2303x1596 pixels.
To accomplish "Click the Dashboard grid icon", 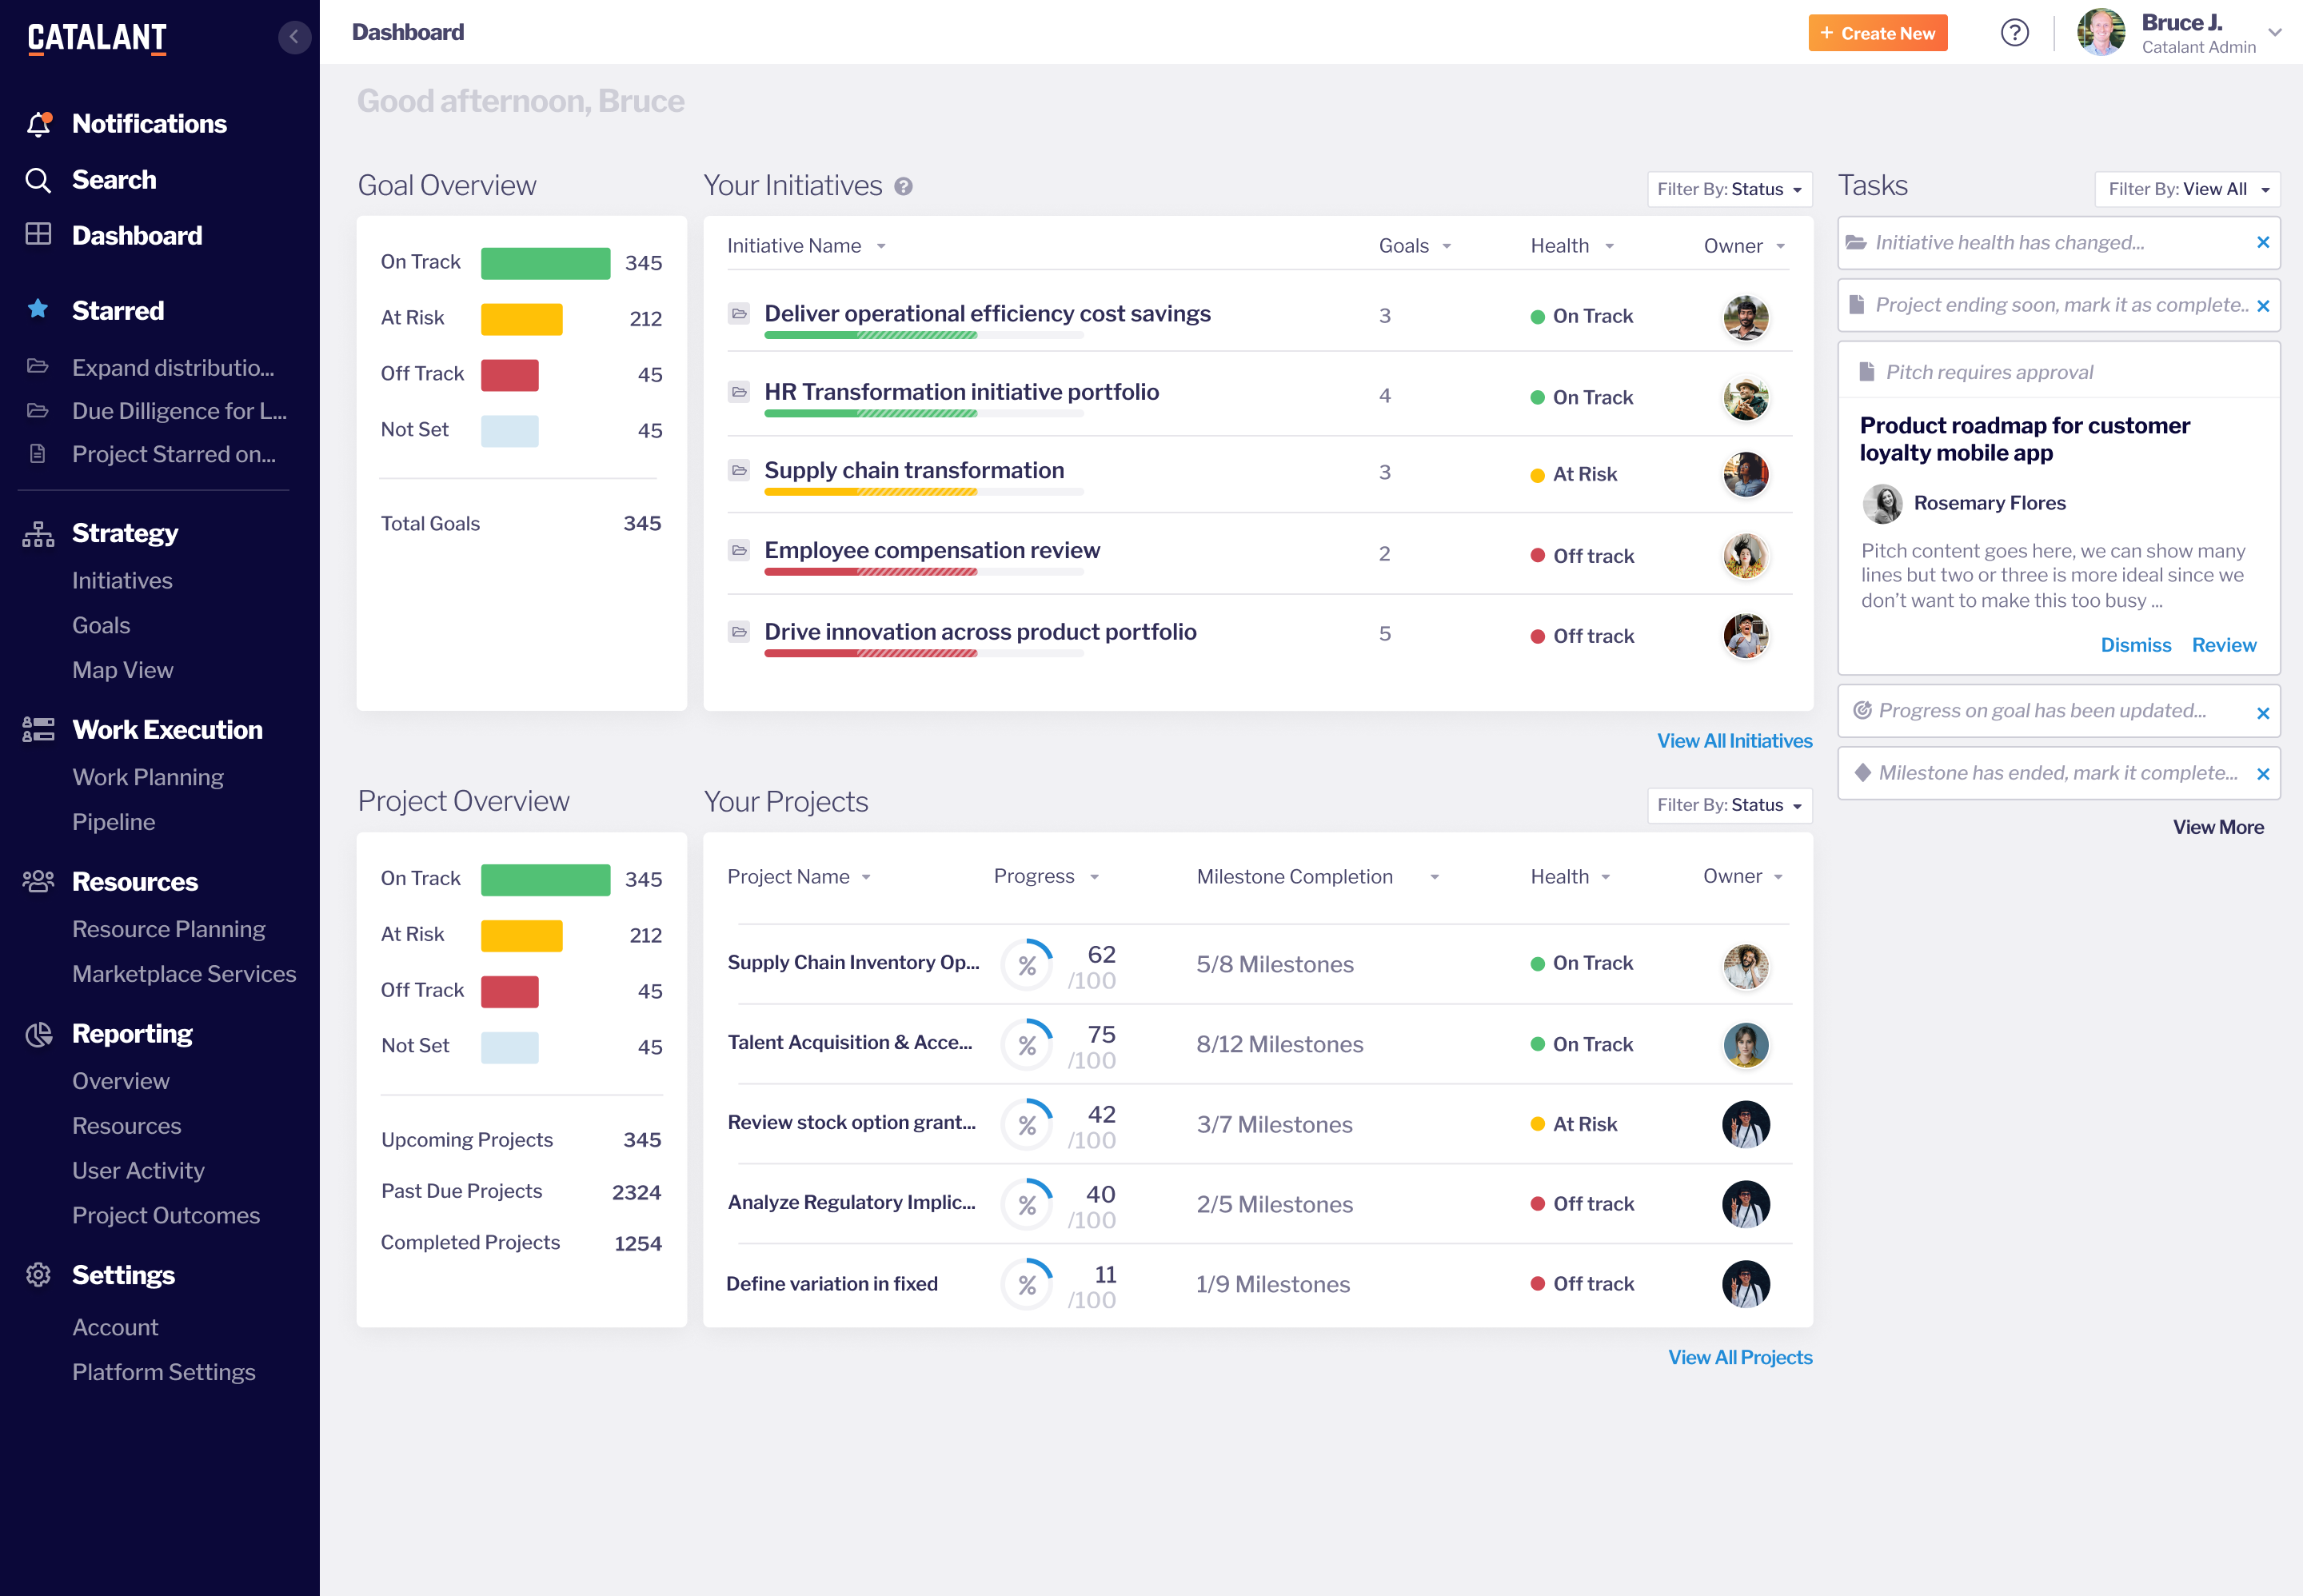I will [38, 236].
